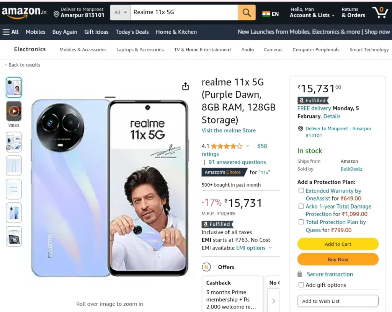Check Extended Warranty by OneAssist box
392x312 pixels.
(301, 190)
